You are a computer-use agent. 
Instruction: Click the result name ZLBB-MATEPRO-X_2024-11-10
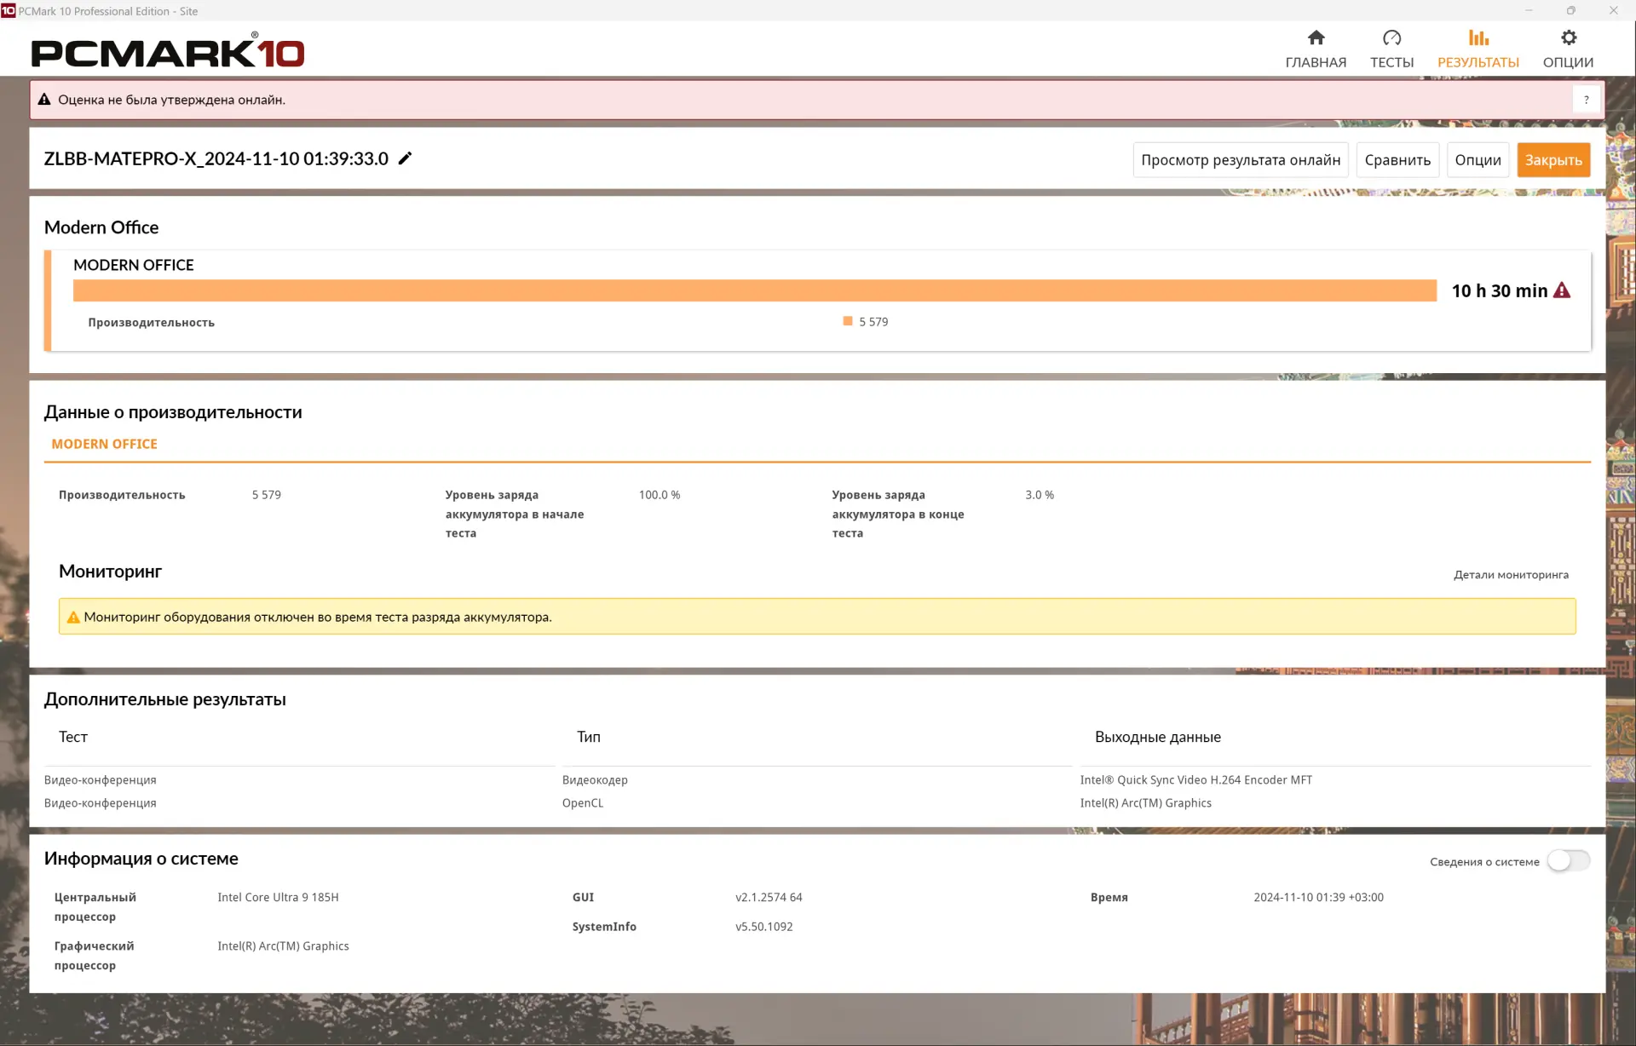tap(216, 158)
